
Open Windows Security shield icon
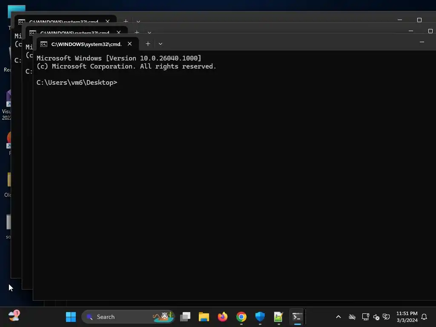(260, 317)
